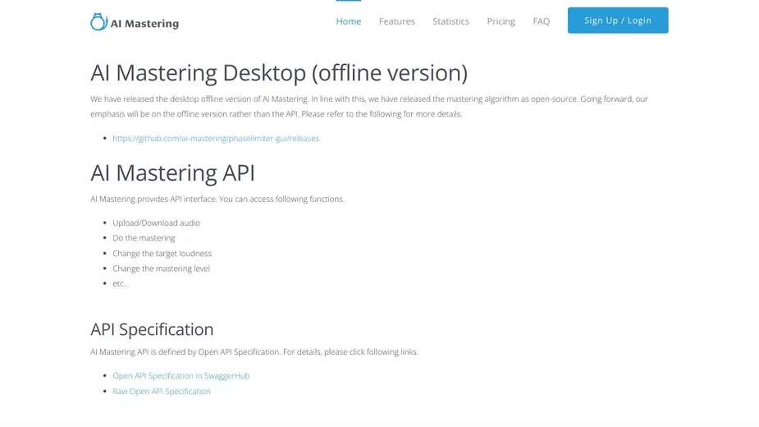This screenshot has height=427, width=759.
Task: Click the 'etc...' list item
Action: pyautogui.click(x=121, y=283)
